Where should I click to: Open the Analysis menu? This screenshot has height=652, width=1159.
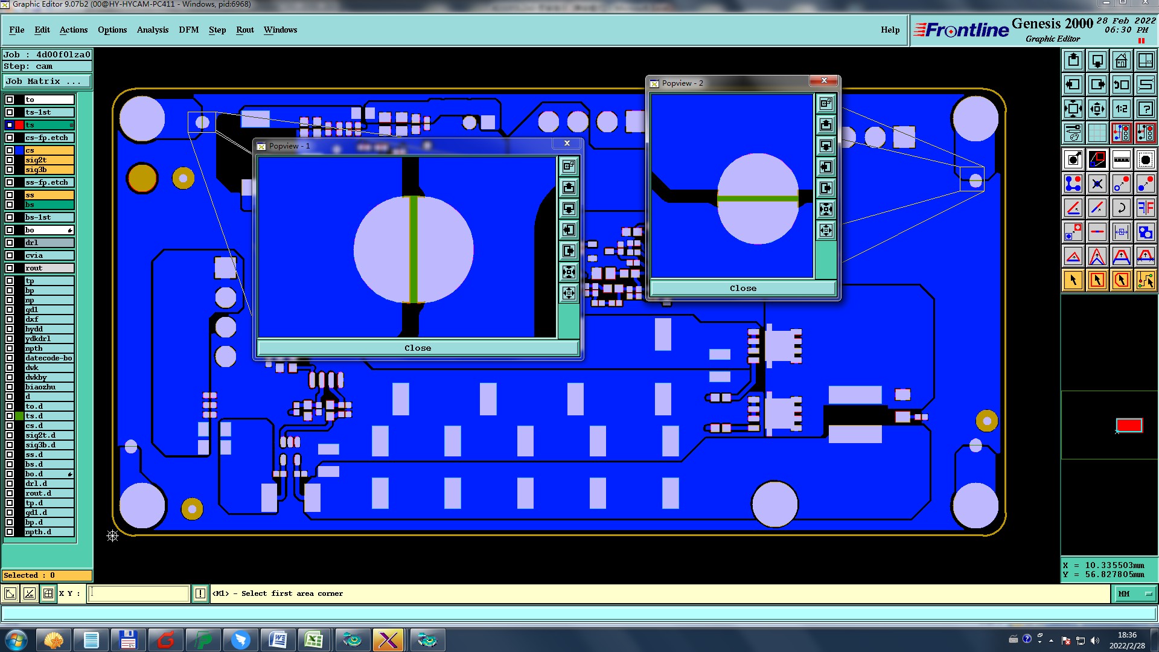[x=152, y=30]
